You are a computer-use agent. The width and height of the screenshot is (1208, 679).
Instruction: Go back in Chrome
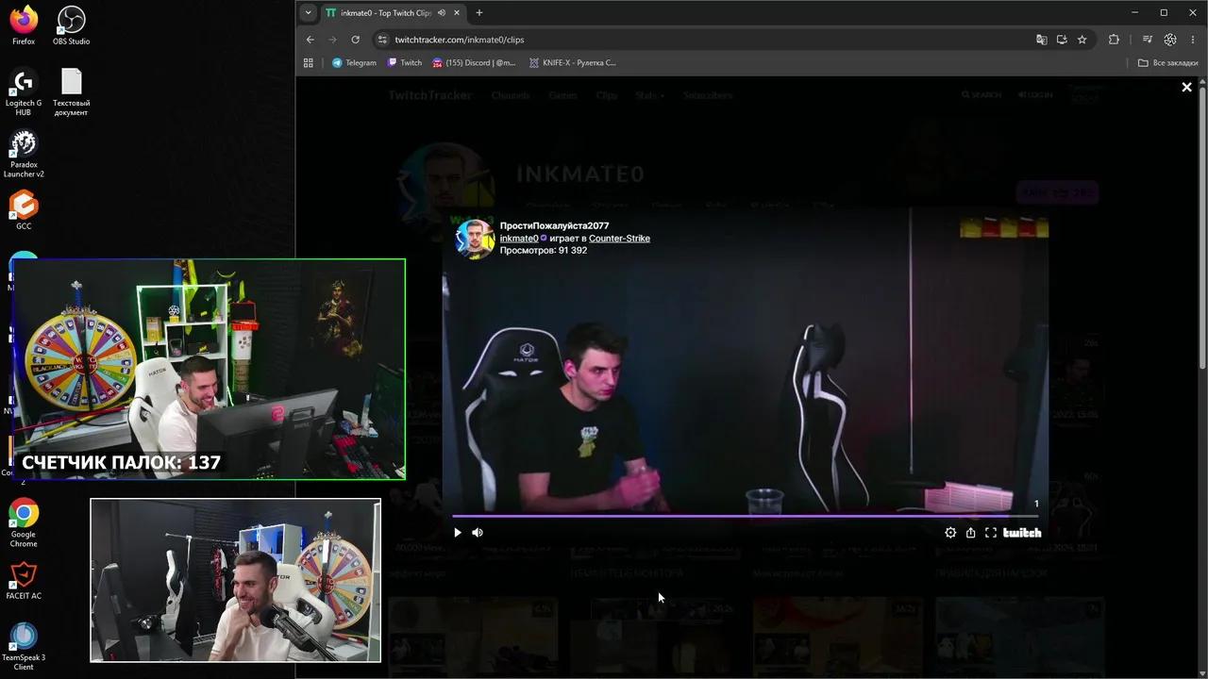click(310, 40)
